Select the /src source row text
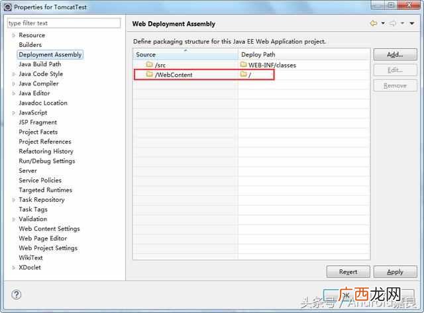This screenshot has width=424, height=313. pos(160,65)
